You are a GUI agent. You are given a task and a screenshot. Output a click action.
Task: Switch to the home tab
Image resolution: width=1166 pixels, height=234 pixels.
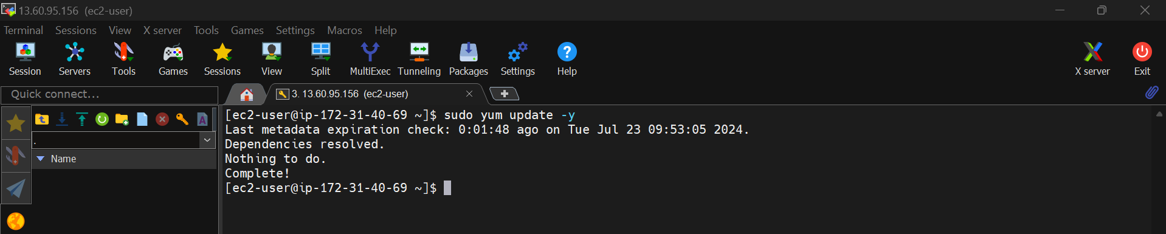click(246, 94)
